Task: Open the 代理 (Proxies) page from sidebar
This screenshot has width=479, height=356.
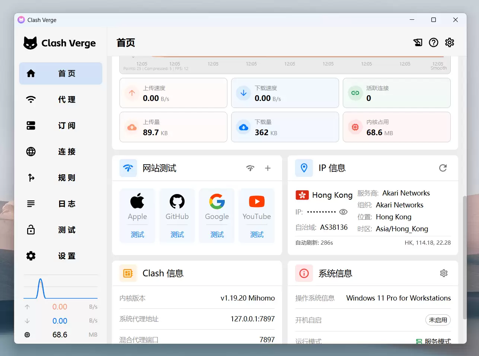Action: [x=61, y=99]
